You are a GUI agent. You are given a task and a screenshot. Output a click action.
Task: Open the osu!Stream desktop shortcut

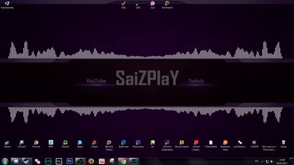coord(240,144)
